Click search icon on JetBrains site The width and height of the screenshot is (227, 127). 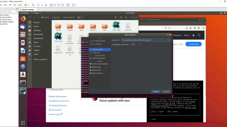pyautogui.click(x=199, y=35)
